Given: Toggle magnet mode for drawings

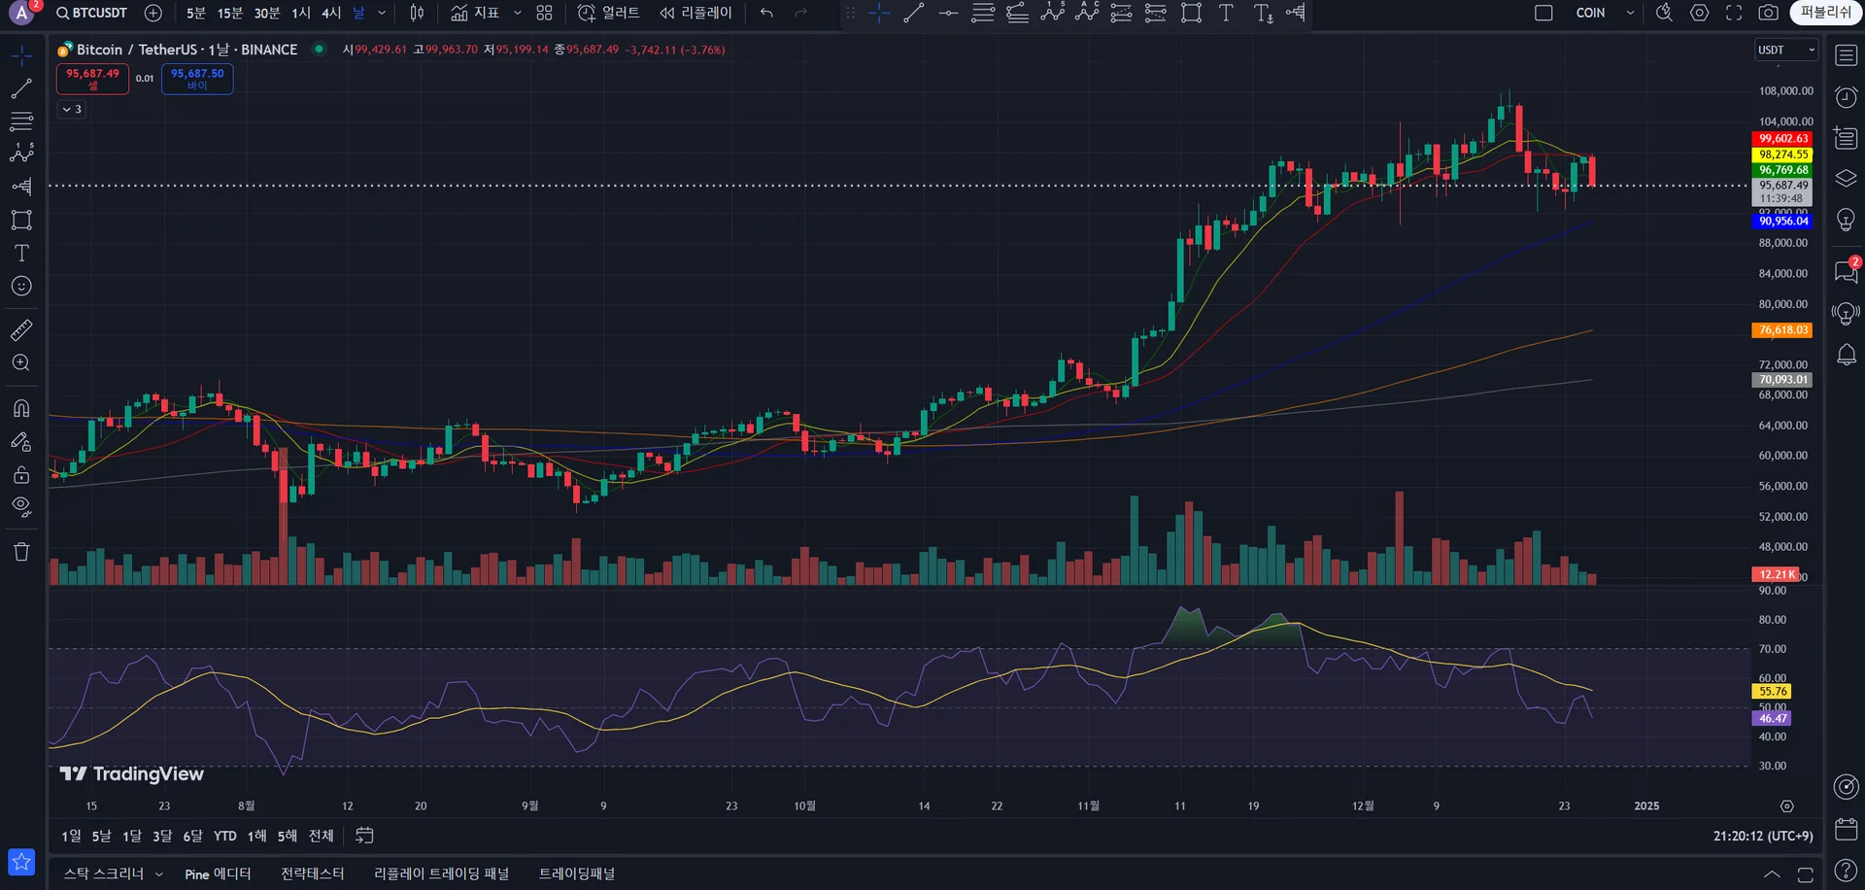Looking at the screenshot, I should [x=21, y=408].
